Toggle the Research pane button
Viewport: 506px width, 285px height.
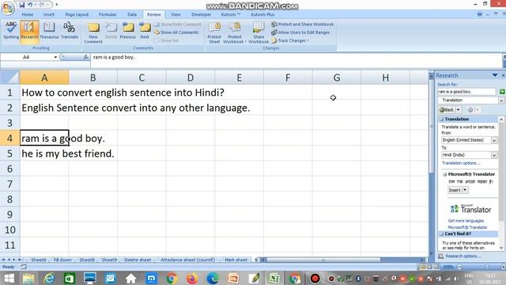(29, 31)
